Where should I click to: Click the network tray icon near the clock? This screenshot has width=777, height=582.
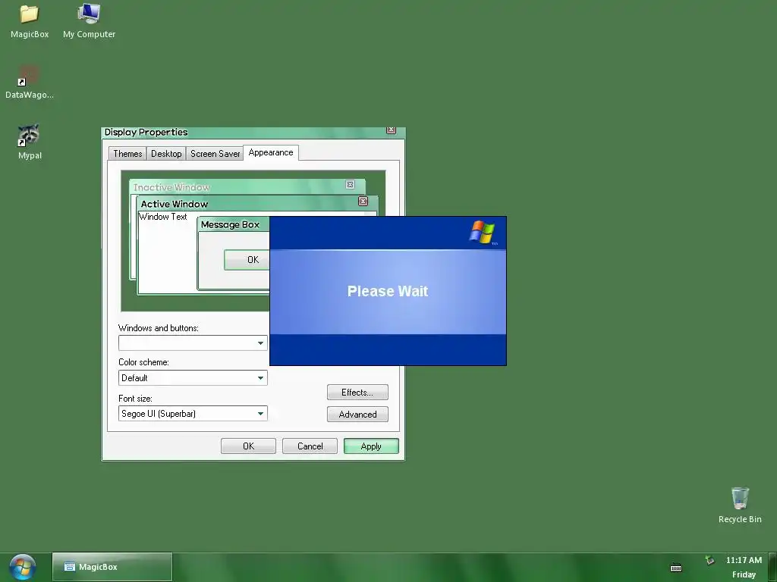click(x=710, y=560)
